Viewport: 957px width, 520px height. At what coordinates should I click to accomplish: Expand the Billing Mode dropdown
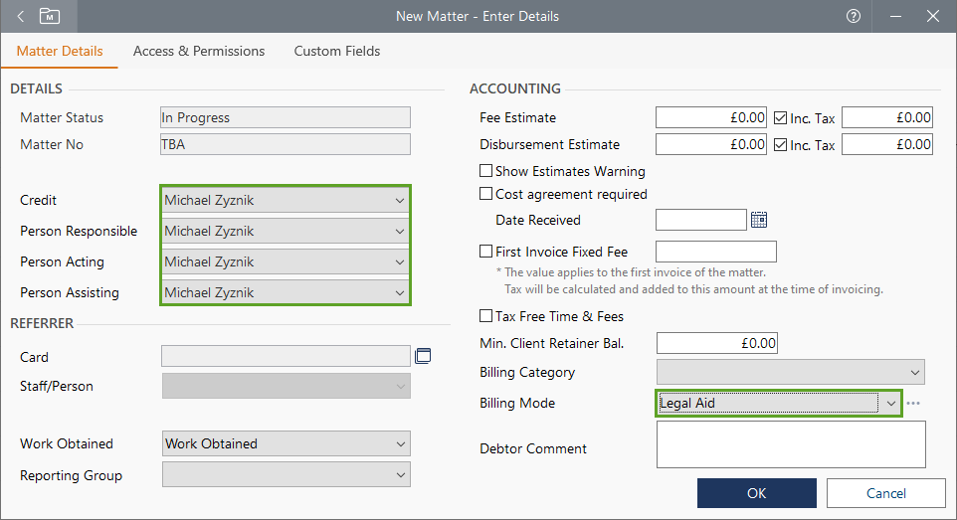click(890, 404)
